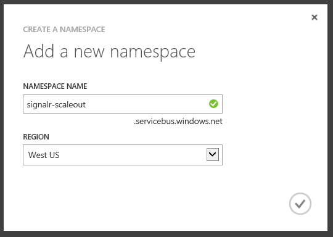Open the Region dropdown arrow
Screen dimensions: 333x237
(x=213, y=154)
